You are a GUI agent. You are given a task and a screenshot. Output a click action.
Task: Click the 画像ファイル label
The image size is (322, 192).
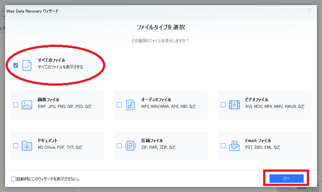click(x=48, y=100)
